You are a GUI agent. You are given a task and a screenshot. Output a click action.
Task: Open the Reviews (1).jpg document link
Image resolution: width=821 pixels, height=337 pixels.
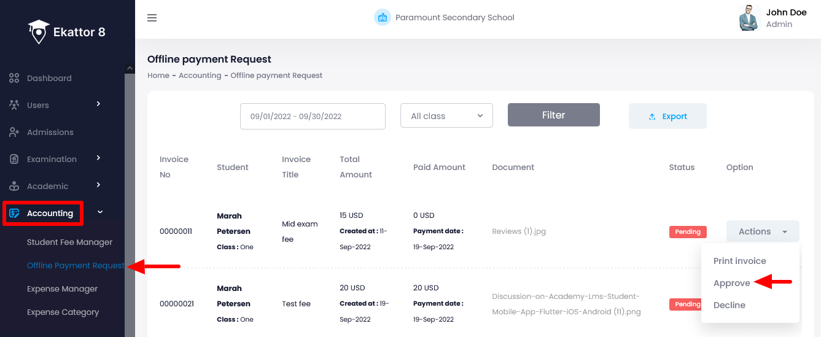tap(519, 231)
